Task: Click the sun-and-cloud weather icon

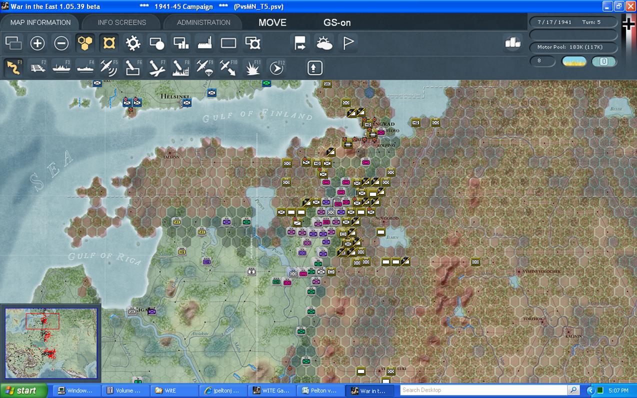Action: [324, 43]
